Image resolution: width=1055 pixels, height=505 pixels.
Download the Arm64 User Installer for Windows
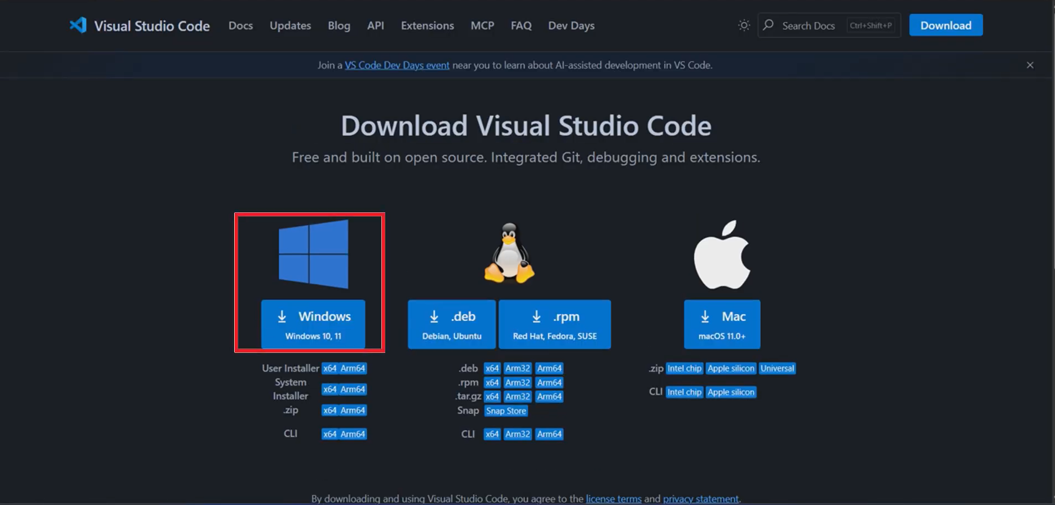pyautogui.click(x=353, y=368)
